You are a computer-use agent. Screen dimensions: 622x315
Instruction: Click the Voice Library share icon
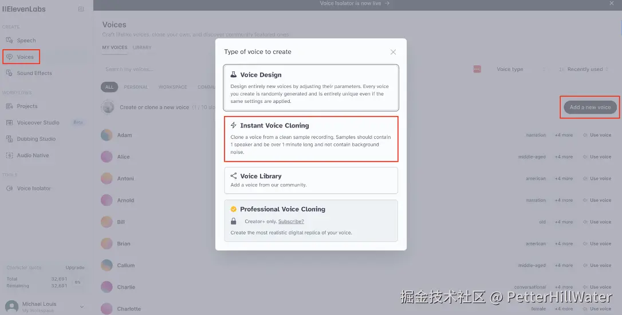234,176
